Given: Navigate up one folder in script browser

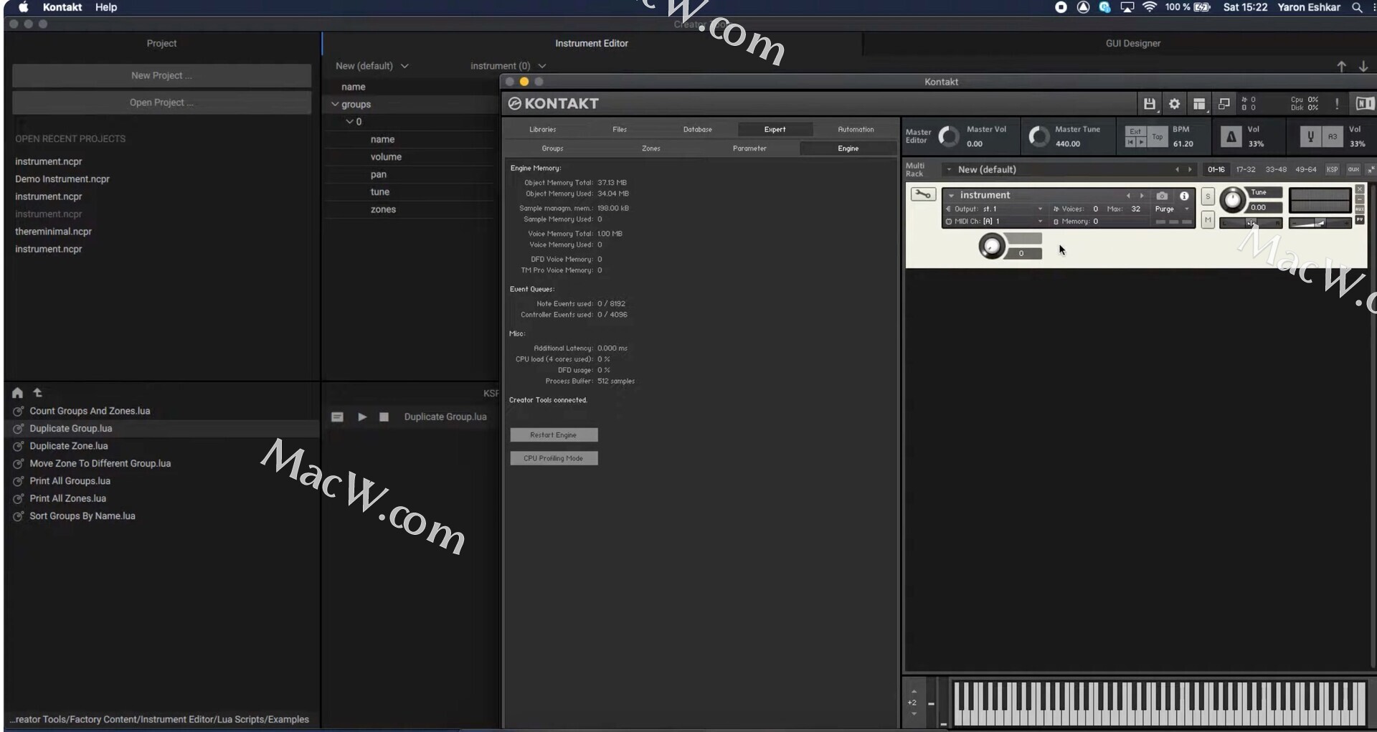Looking at the screenshot, I should coord(38,393).
